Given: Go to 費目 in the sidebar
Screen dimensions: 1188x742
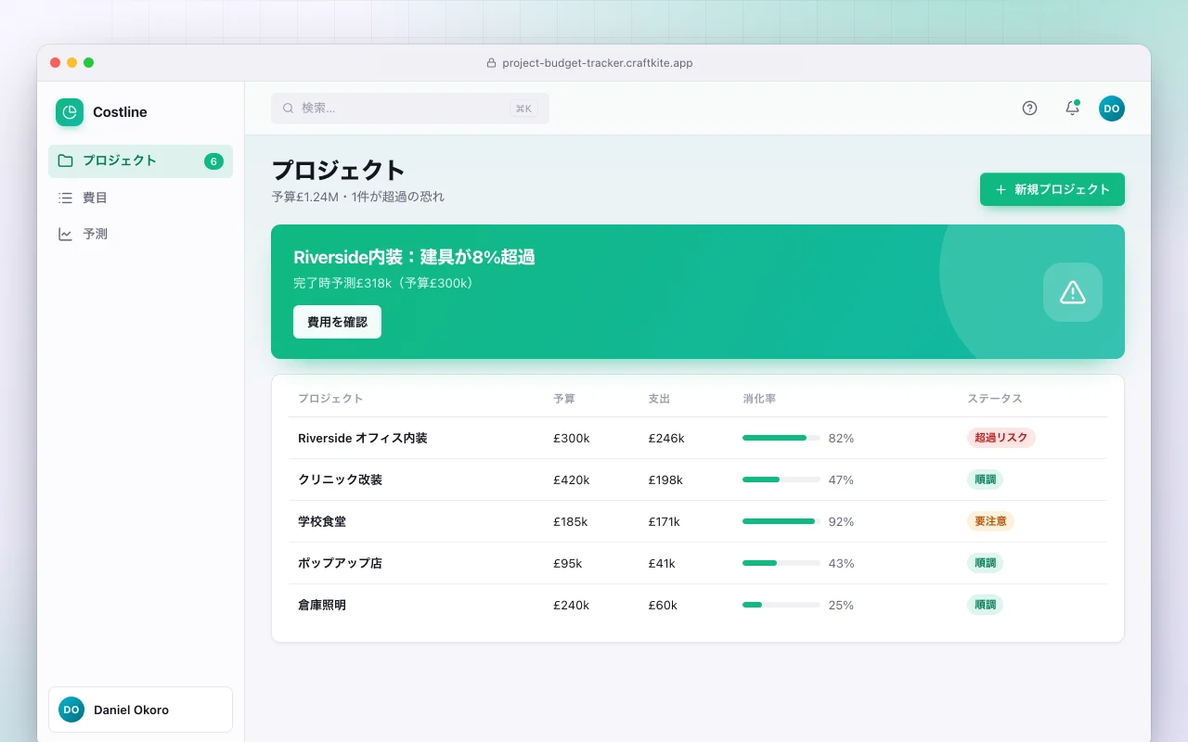Looking at the screenshot, I should point(140,198).
